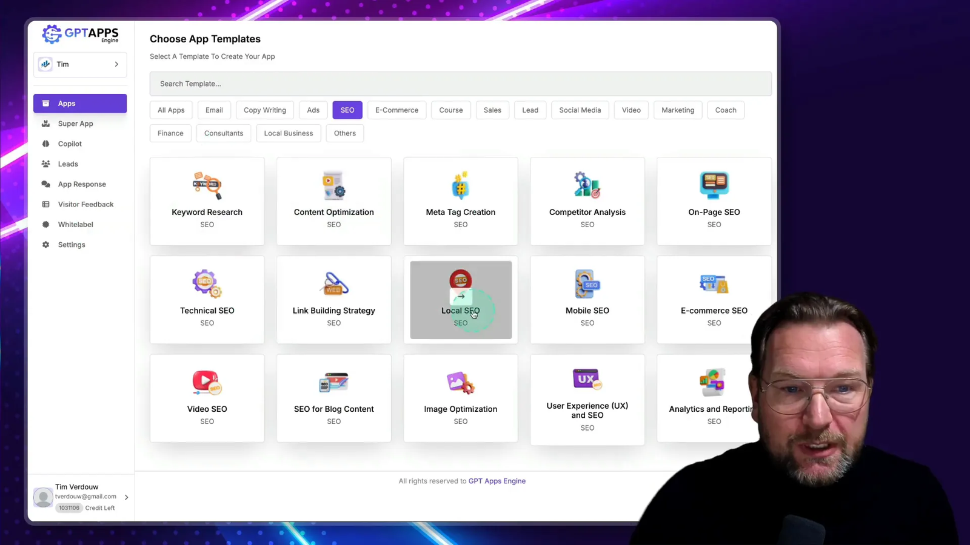Click the Technical SEO gear icon
This screenshot has height=545, width=970.
click(207, 283)
